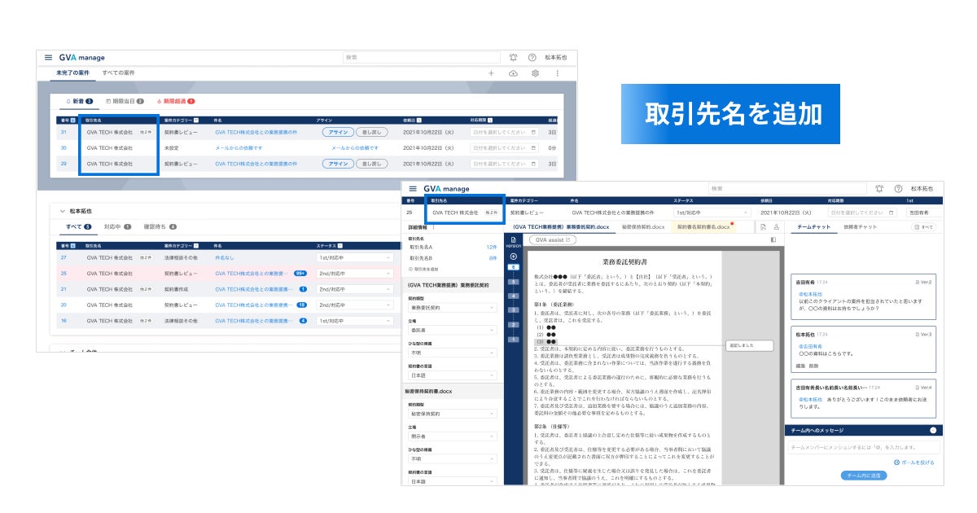The image size is (977, 513).
Task: Click 取引先を追加 link in detail panel
Action: pos(425,269)
